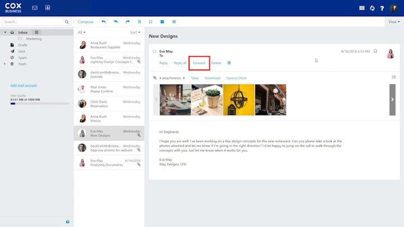Click the toolbar Reply all icon
This screenshot has height=227, width=404.
click(116, 22)
